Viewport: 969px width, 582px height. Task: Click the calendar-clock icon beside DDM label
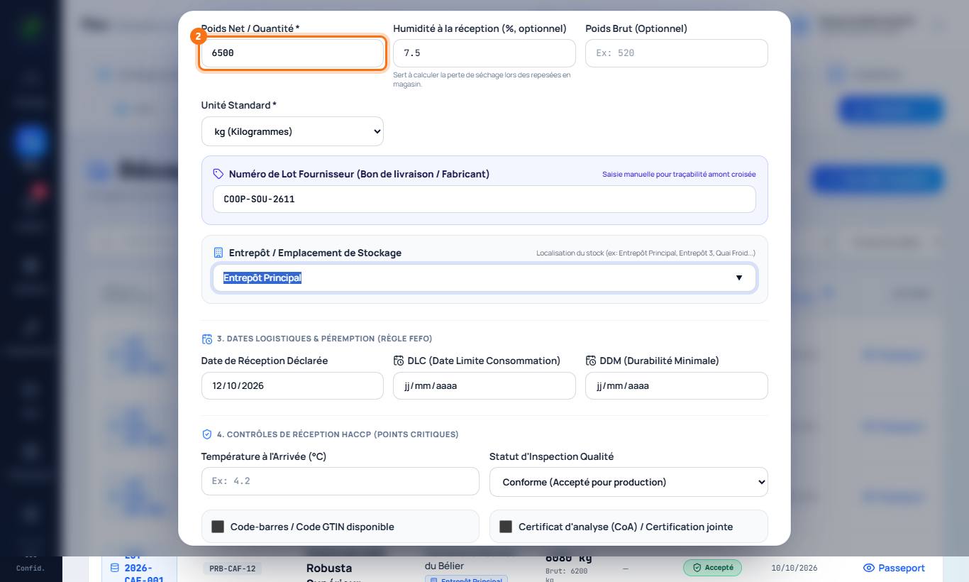tap(591, 361)
